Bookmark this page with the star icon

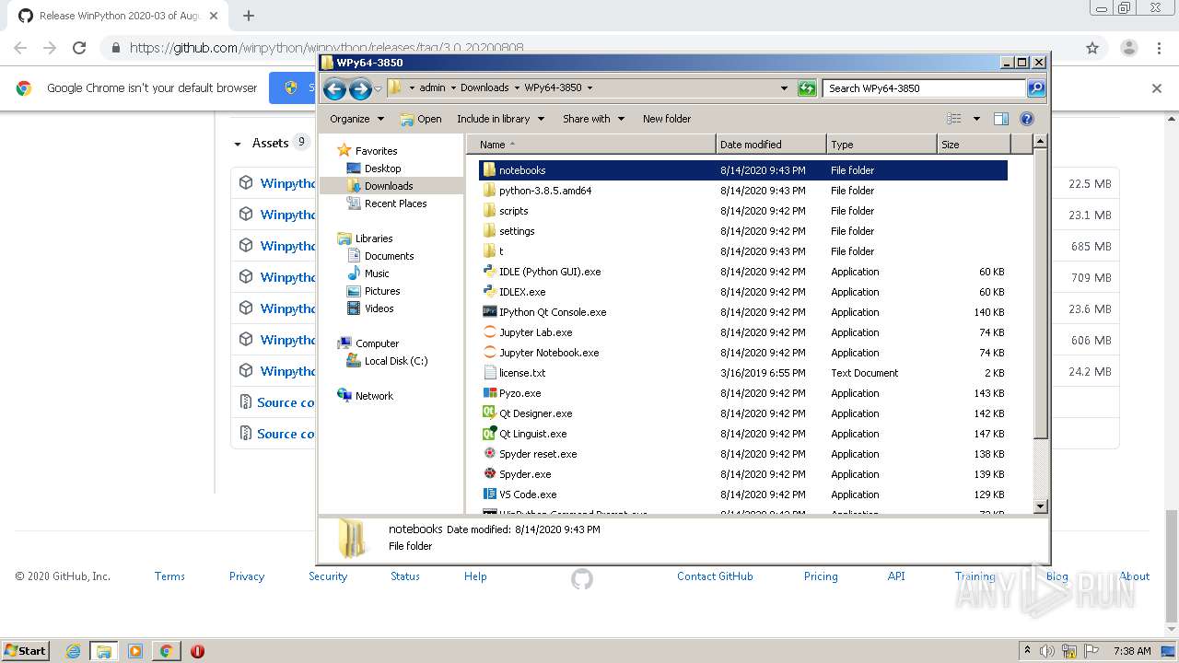[1092, 48]
